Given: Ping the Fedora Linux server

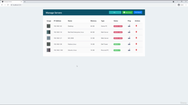Looking at the screenshot, I should click(x=129, y=44).
